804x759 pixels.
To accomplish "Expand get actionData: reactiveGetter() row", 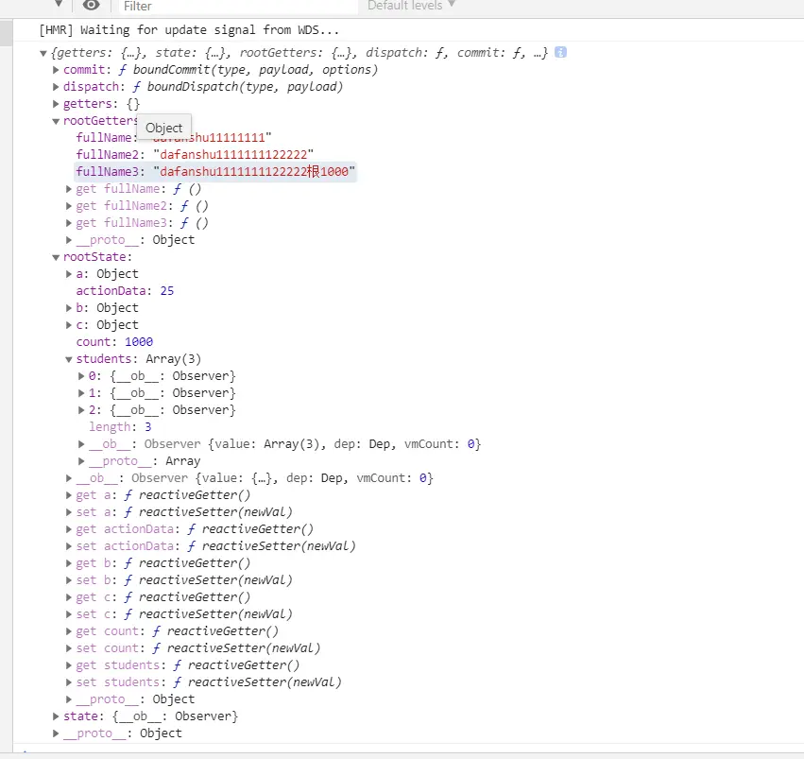I will tap(69, 528).
